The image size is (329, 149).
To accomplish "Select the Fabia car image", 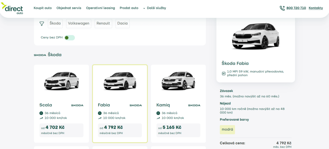I will point(120,81).
